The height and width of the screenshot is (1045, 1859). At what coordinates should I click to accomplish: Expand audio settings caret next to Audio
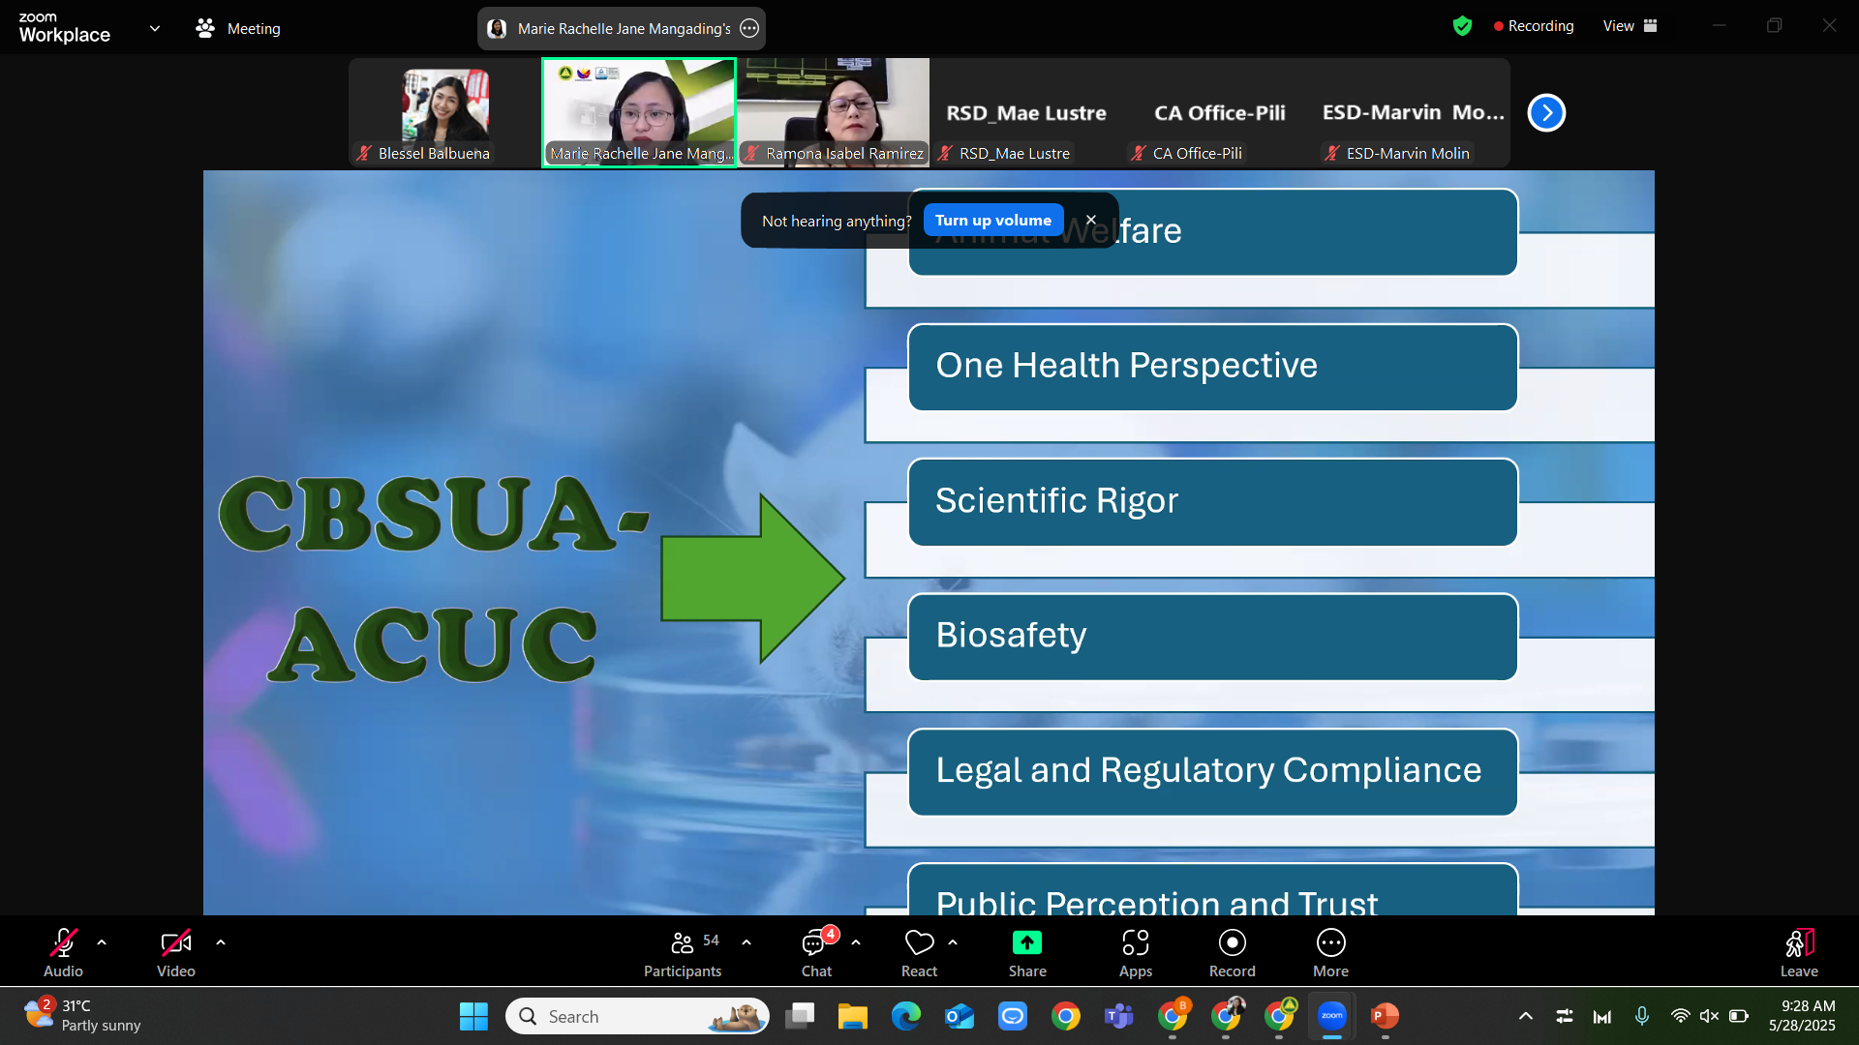coord(102,942)
